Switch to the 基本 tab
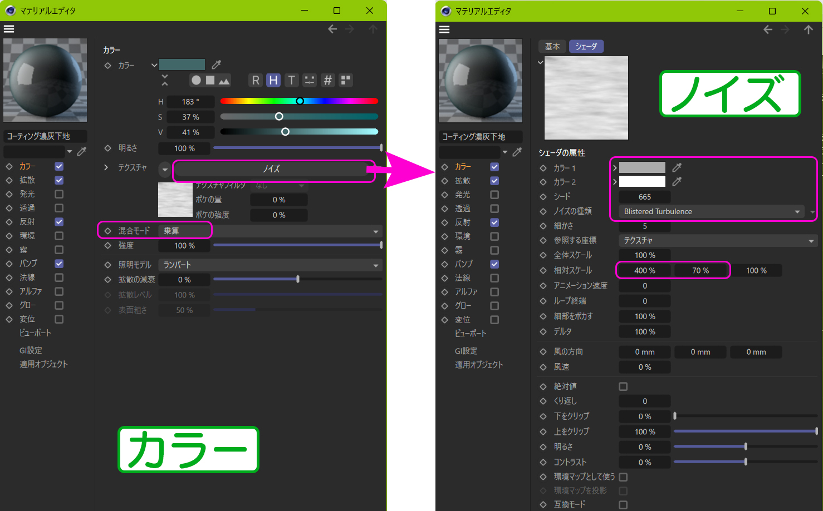Viewport: 823px width, 511px height. pyautogui.click(x=552, y=47)
